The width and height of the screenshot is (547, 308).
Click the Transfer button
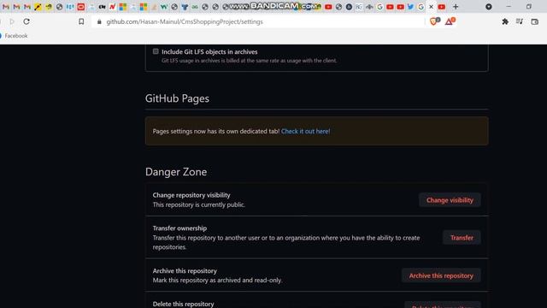coord(462,238)
